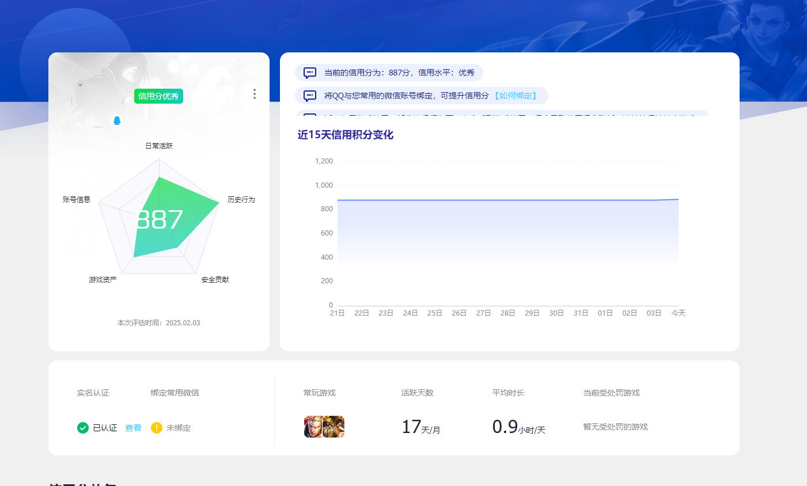Viewport: 807px width, 486px height.
Task: Click the chat bubble icon beside 将QQ与您常用的微信
Action: coord(310,96)
